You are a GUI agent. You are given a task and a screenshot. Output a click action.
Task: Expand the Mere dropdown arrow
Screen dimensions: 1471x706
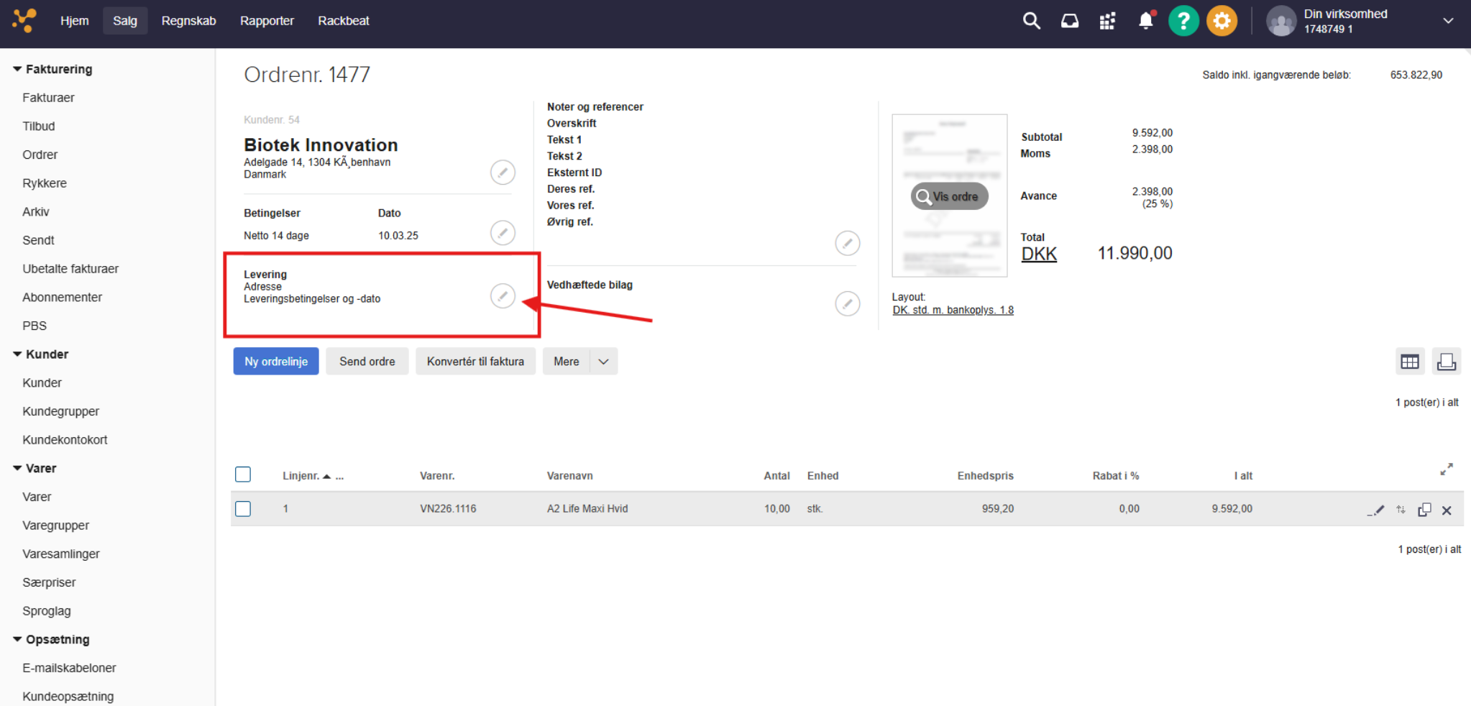click(x=603, y=362)
